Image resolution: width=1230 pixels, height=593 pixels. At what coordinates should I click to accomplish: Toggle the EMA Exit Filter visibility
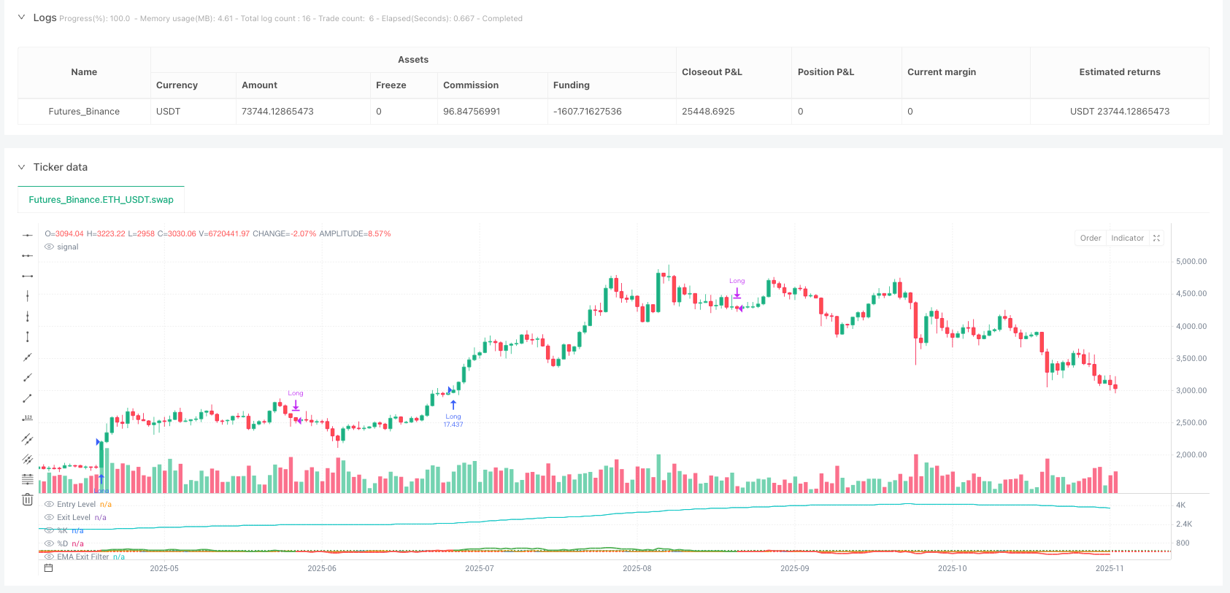coord(49,557)
